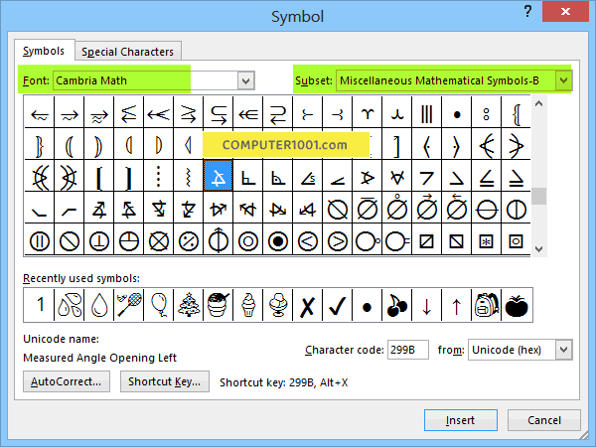Pick the down arrow recently used symbol
596x447 pixels.
[427, 305]
